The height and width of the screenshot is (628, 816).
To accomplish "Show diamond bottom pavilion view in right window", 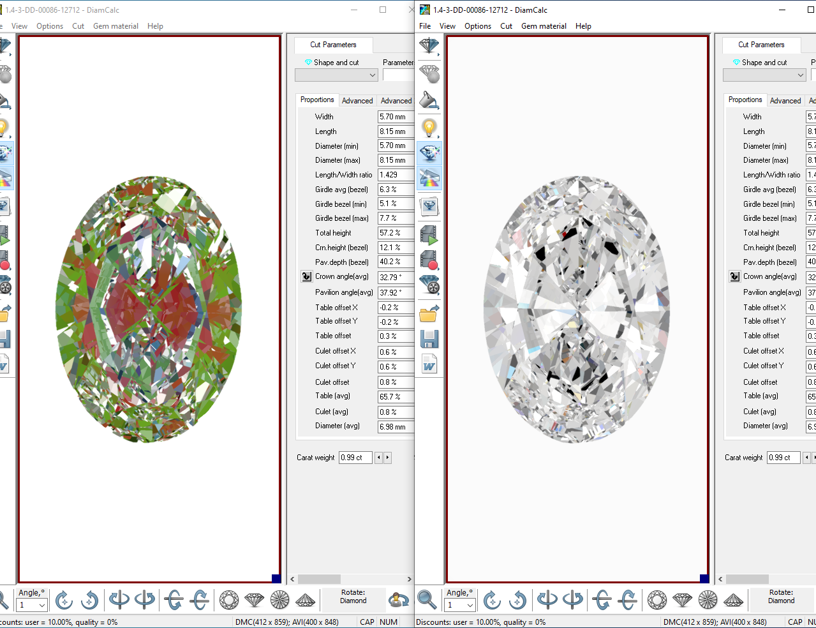I will pos(708,600).
